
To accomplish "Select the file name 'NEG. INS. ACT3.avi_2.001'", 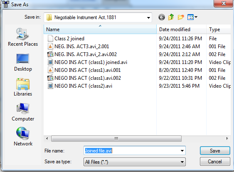I will click(x=82, y=47).
